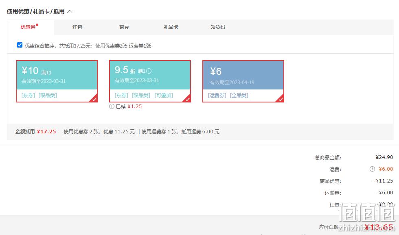Click 有效期至2023-04-19 on the ¥6 coupon
The image size is (399, 235).
[232, 82]
